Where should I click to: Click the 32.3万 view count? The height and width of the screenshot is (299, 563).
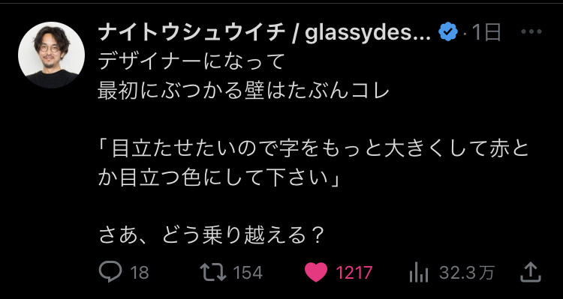(x=467, y=274)
